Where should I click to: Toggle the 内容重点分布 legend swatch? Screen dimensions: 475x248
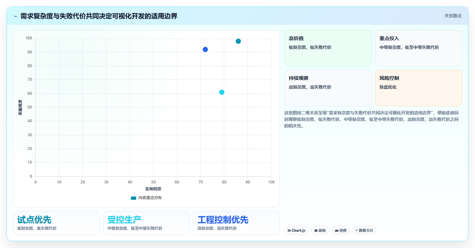point(133,198)
